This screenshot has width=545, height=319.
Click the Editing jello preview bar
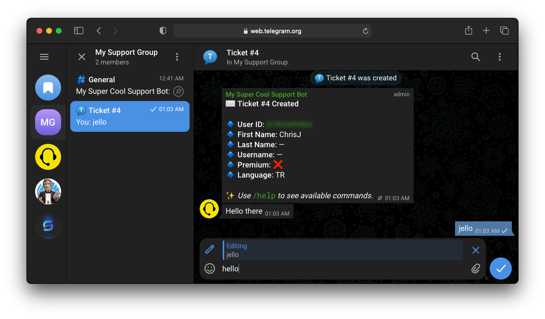pos(342,250)
